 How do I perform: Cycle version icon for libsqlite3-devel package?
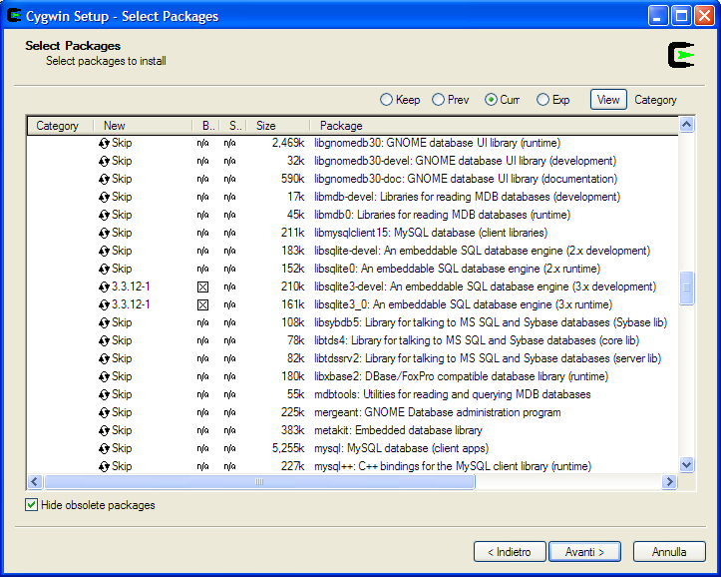click(104, 287)
